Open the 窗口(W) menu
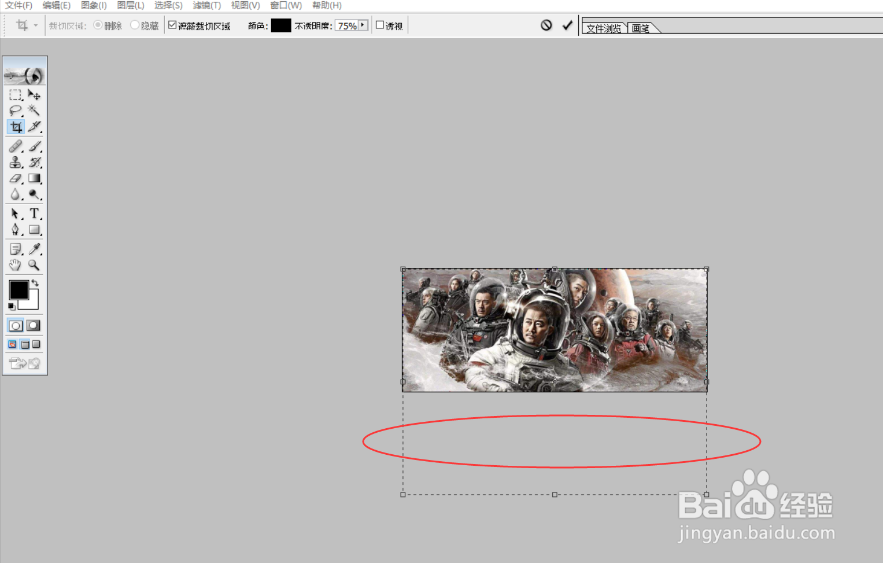Screen dimensions: 883x563 click(286, 5)
